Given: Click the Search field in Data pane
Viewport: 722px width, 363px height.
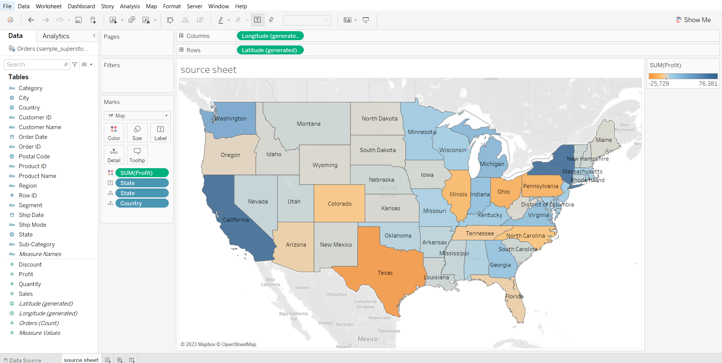Looking at the screenshot, I should (x=35, y=65).
